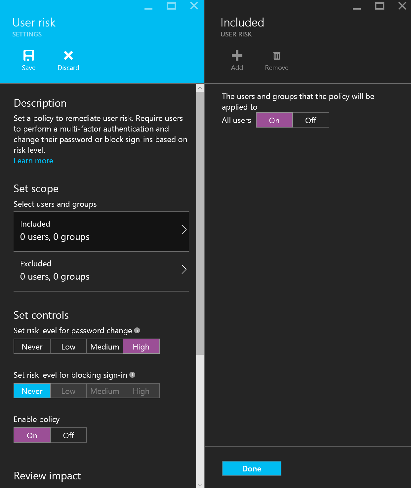411x488 pixels.
Task: Click info icon beside password change label
Action: point(137,330)
